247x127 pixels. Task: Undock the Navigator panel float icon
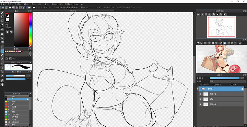coord(244,11)
